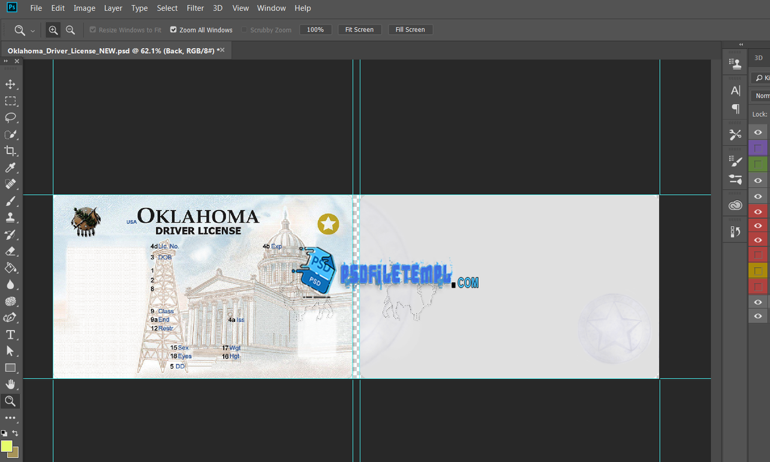Open the layer Kind filter dropdown
The width and height of the screenshot is (770, 462).
coord(761,78)
